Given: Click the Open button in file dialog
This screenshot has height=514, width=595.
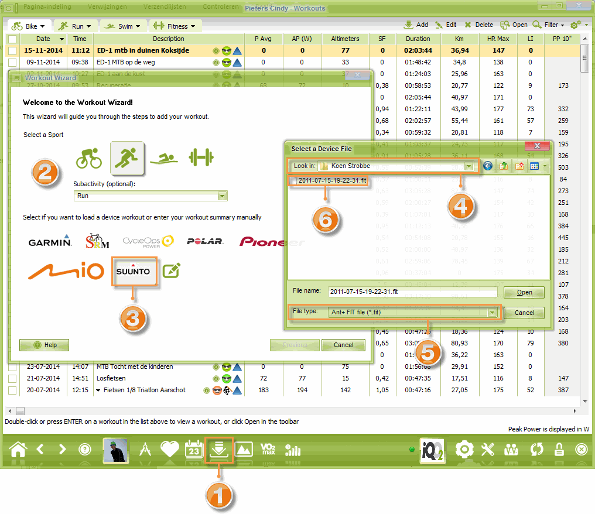Looking at the screenshot, I should click(524, 293).
